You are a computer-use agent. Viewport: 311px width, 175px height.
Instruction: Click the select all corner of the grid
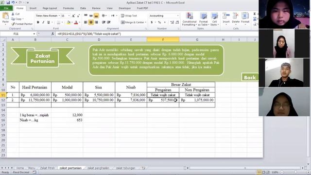coord(3,40)
